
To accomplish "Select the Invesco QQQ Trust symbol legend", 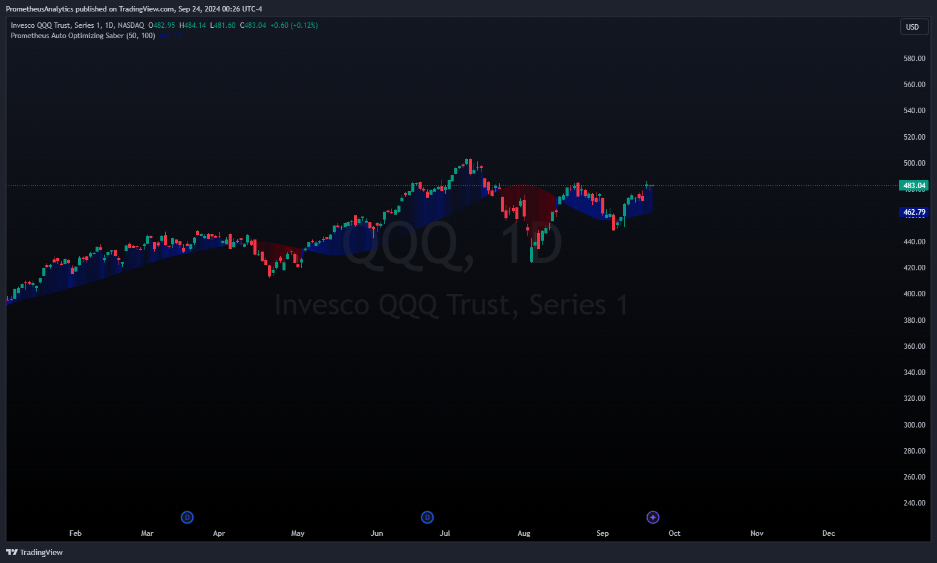I will click(x=77, y=25).
